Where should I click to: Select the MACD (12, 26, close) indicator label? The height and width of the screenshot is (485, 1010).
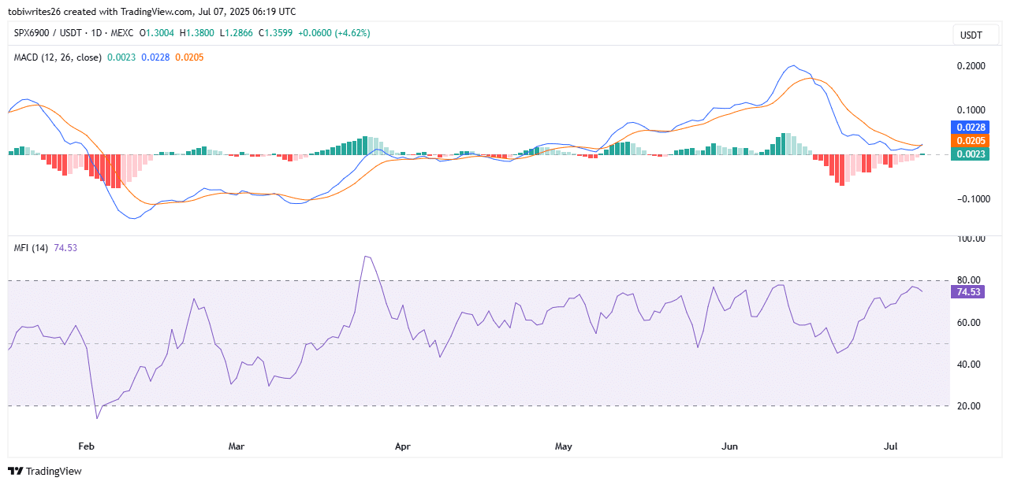[58, 57]
